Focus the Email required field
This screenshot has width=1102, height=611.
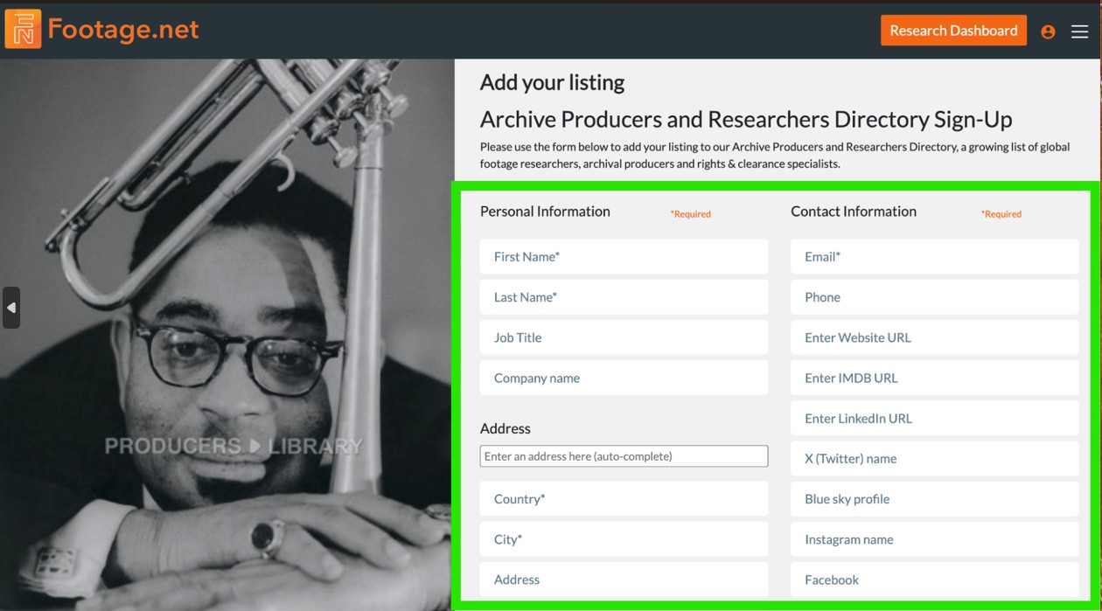934,257
